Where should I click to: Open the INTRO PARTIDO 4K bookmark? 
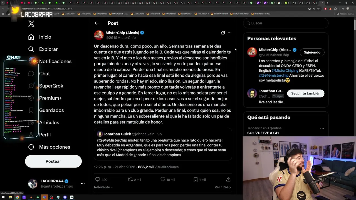pyautogui.click(x=219, y=14)
